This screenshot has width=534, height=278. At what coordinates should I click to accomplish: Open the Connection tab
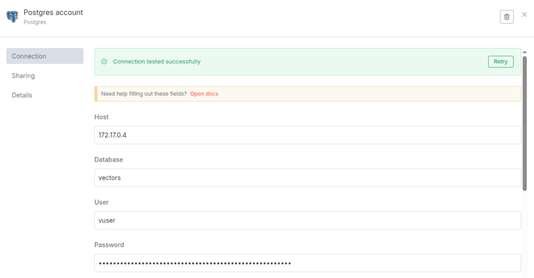pyautogui.click(x=45, y=56)
